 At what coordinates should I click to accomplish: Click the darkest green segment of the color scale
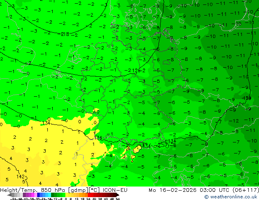[52, 195]
